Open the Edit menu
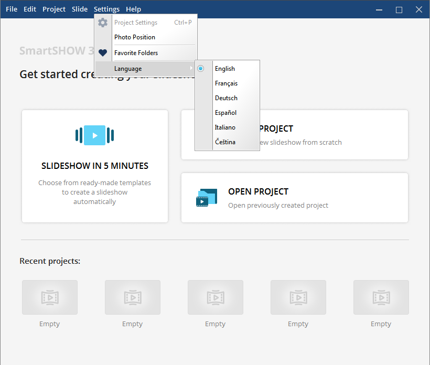The width and height of the screenshot is (430, 365). [30, 9]
